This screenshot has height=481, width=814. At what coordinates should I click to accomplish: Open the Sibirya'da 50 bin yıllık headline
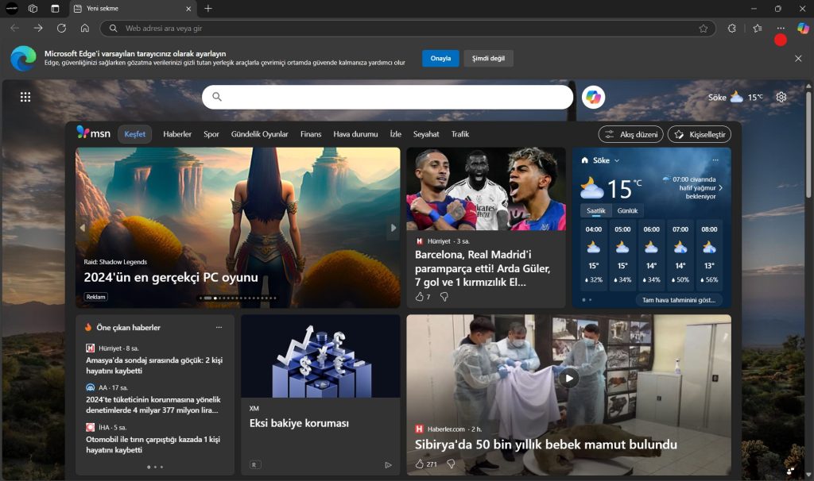click(545, 444)
